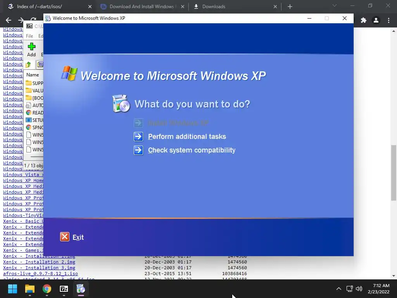Image resolution: width=397 pixels, height=298 pixels.
Task: Open Xenix - Installation 3.img link
Action: point(39,268)
